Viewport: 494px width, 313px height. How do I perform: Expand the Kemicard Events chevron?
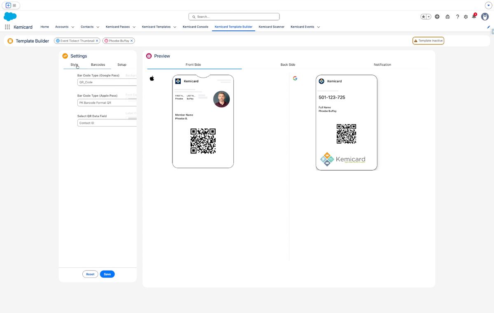click(x=319, y=27)
